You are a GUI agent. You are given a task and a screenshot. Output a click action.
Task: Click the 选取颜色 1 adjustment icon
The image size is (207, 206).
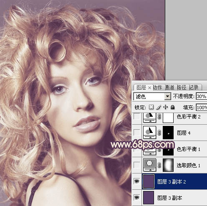pos(149,165)
